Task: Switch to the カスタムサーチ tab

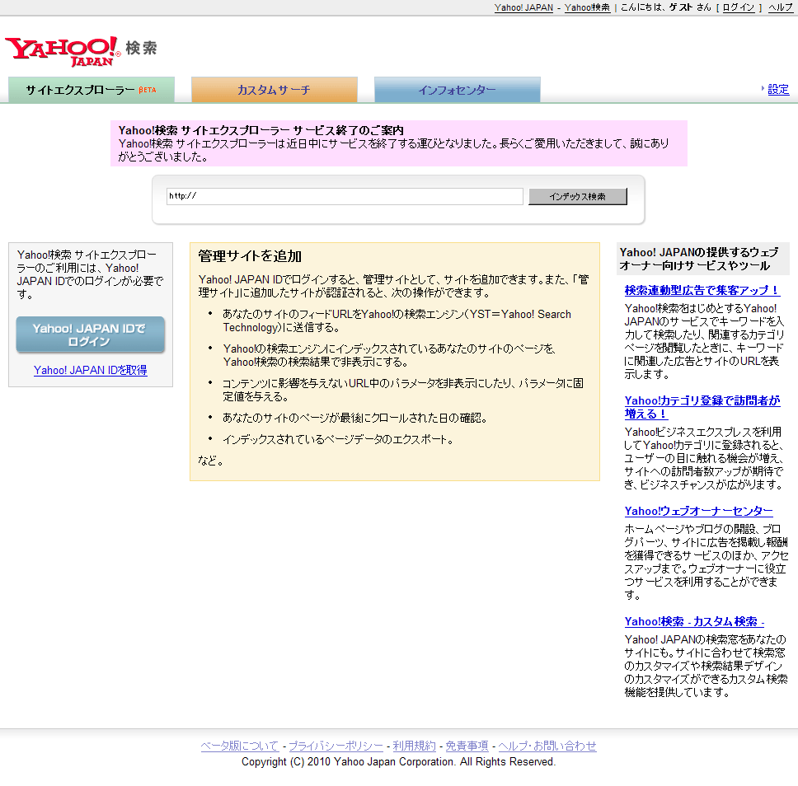Action: pos(275,90)
